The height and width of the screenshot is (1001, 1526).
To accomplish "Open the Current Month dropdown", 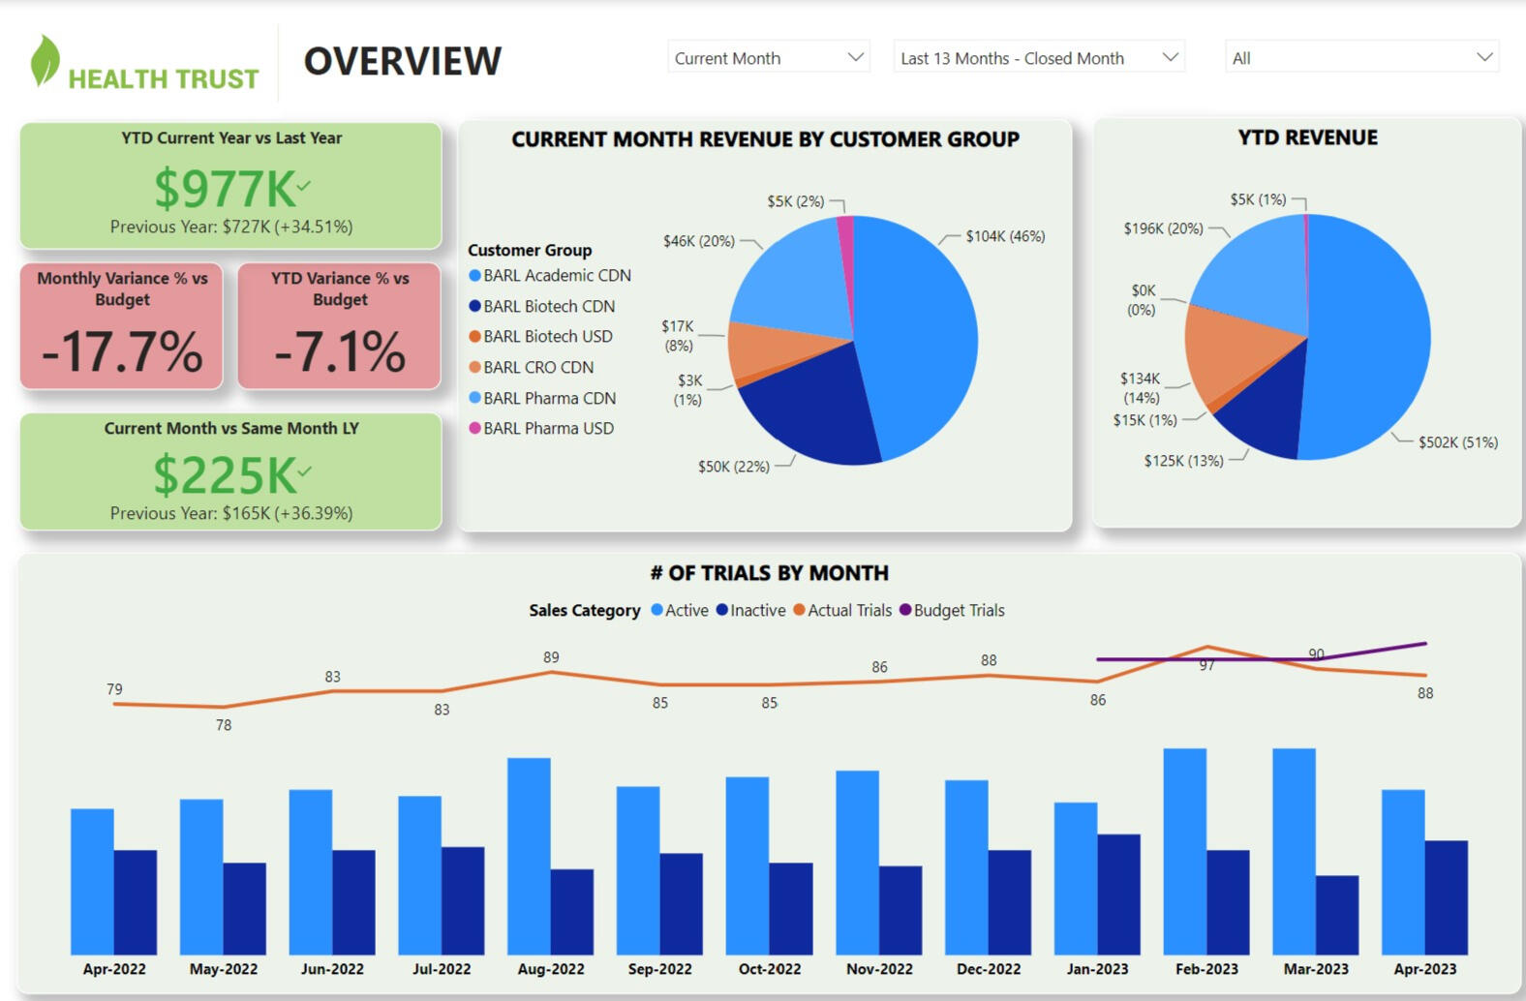I will (x=768, y=58).
